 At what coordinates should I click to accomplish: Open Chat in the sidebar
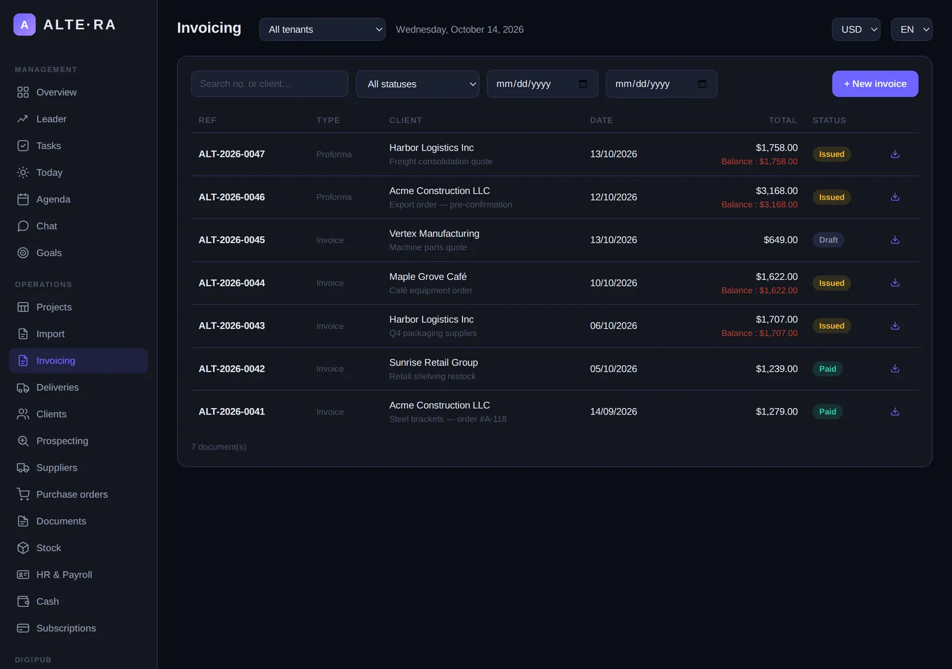coord(79,226)
